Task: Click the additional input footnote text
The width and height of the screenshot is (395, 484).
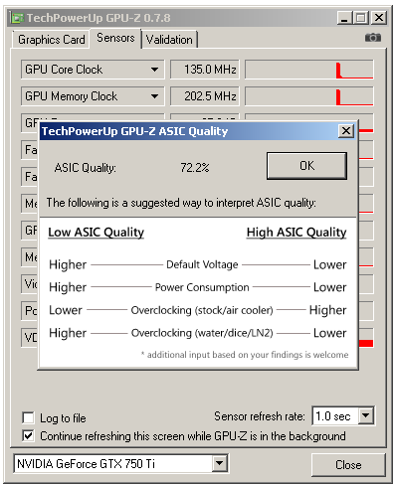Action: click(x=245, y=355)
